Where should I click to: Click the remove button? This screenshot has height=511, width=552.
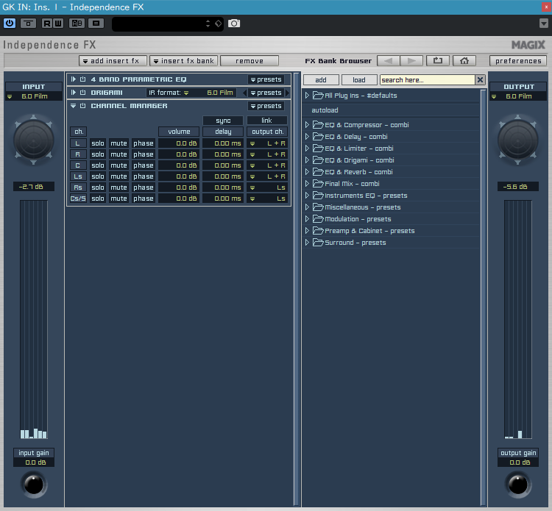(x=250, y=61)
